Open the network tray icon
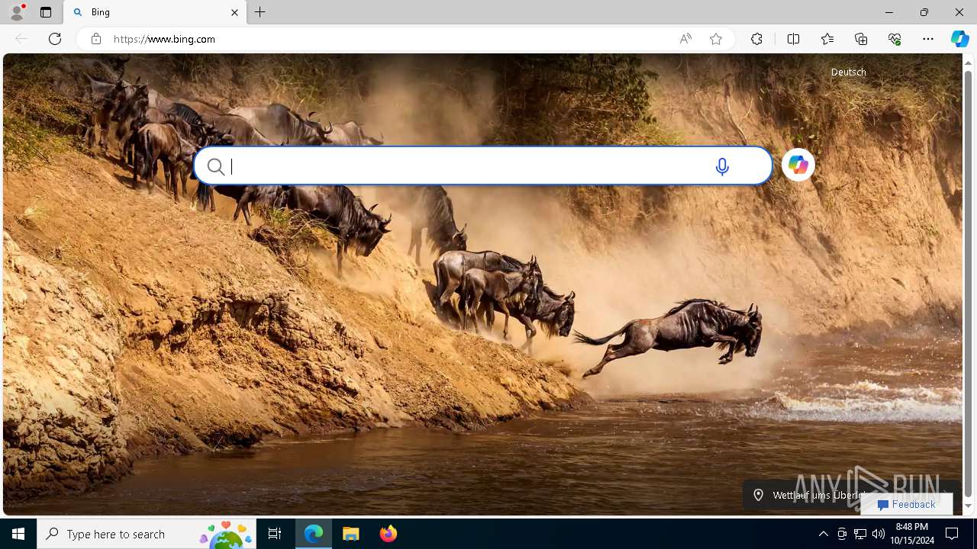The image size is (977, 549). pos(860,534)
